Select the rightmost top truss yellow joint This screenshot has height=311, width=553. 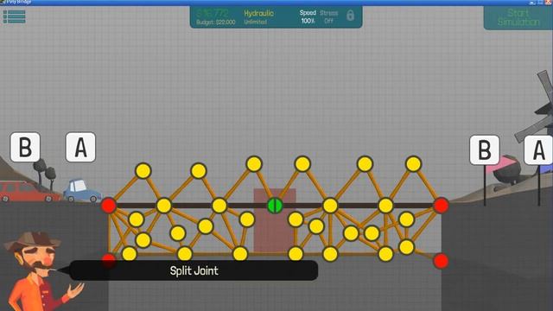pyautogui.click(x=413, y=164)
